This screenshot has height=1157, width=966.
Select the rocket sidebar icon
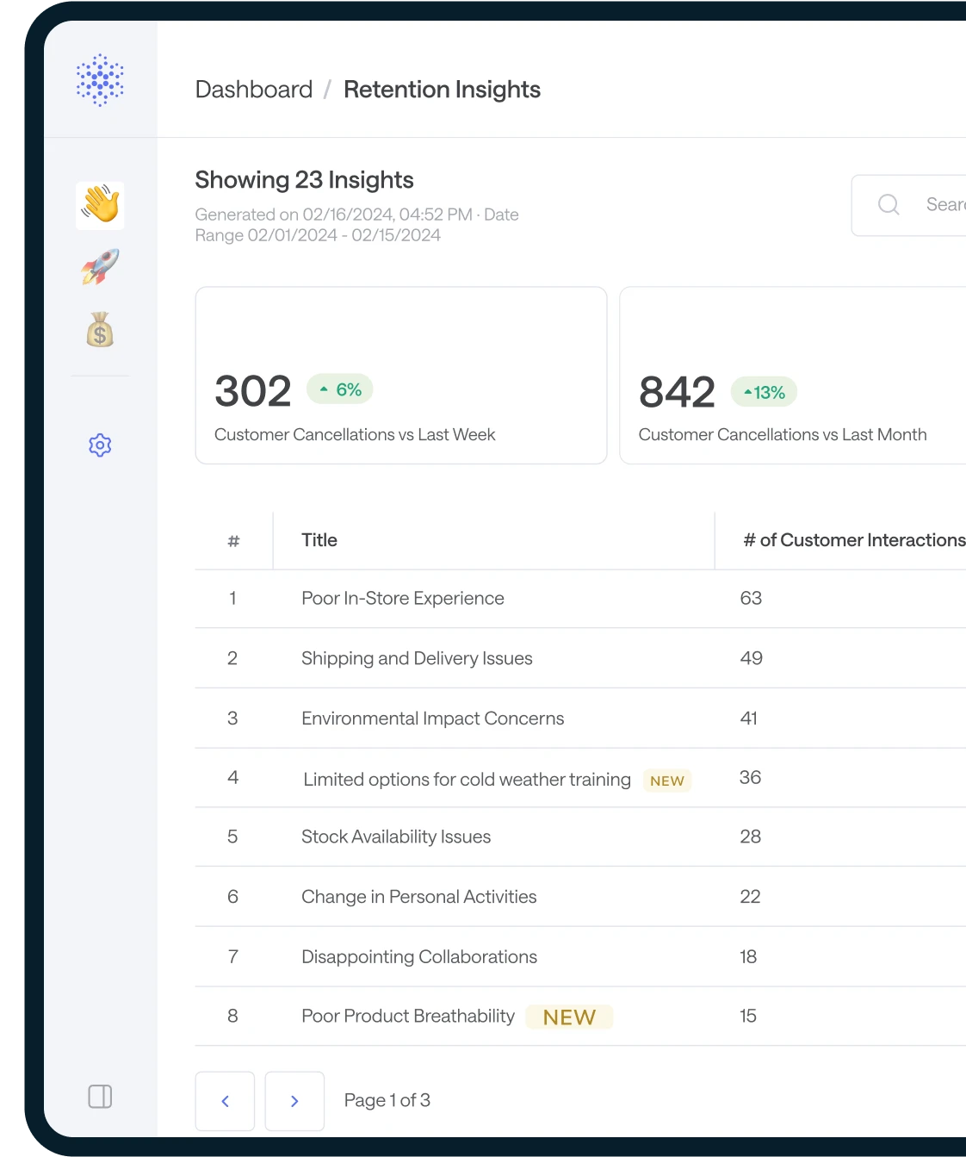pyautogui.click(x=100, y=267)
